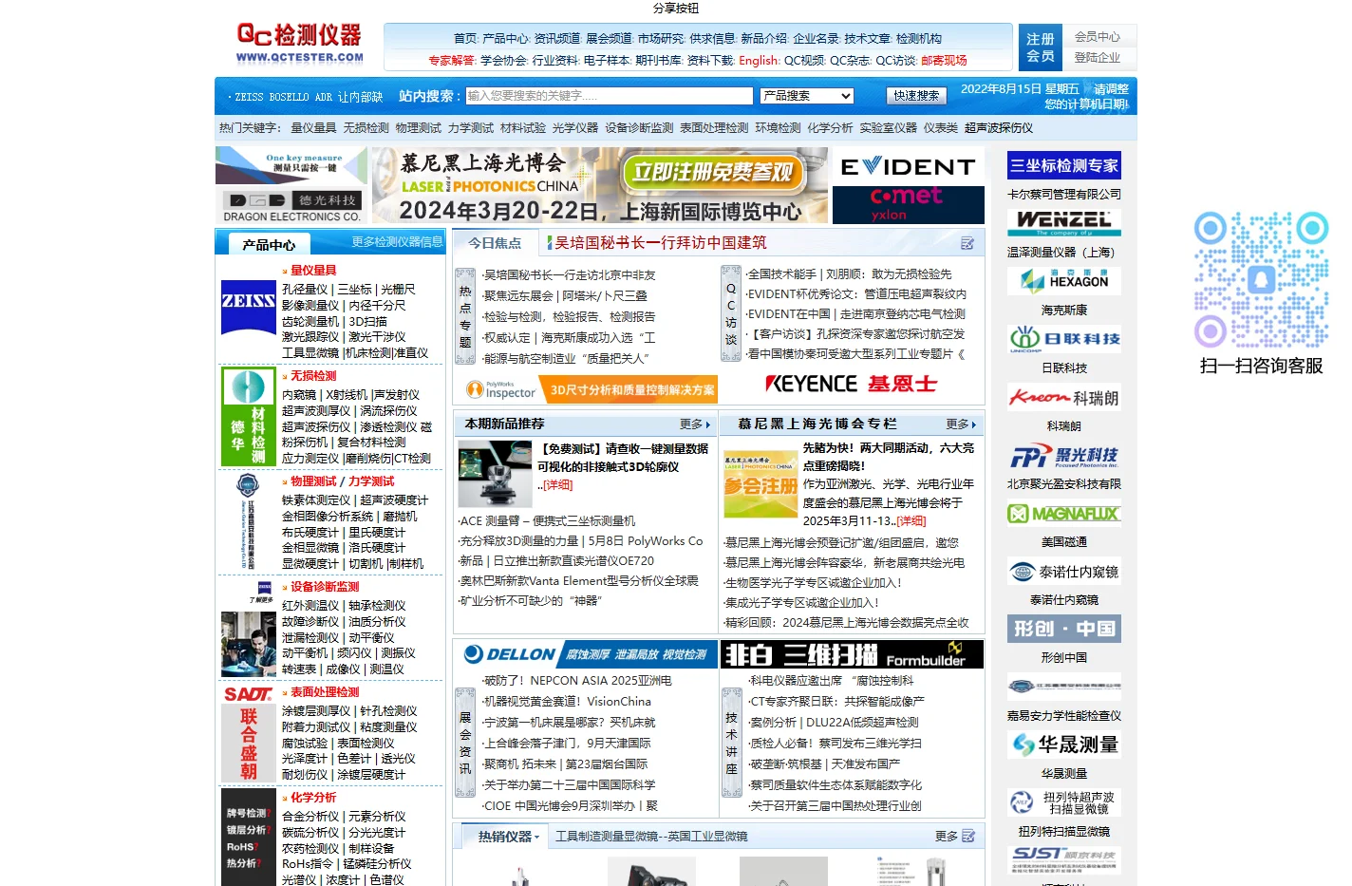Expand 更多 in 本期新品推荐 header

click(695, 424)
